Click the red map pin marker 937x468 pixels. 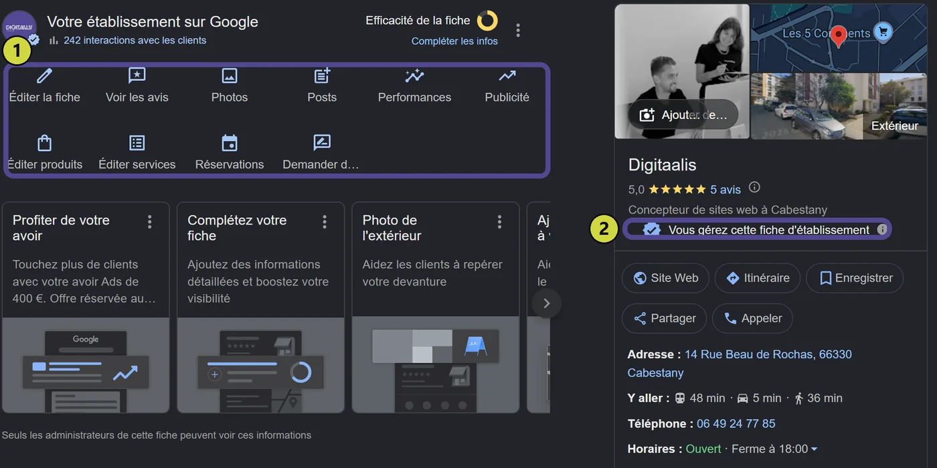[839, 36]
